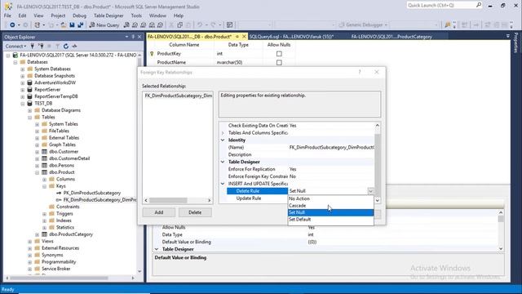Click the Disconnect plug icon in Object Explorer
The image size is (522, 294).
click(41, 46)
